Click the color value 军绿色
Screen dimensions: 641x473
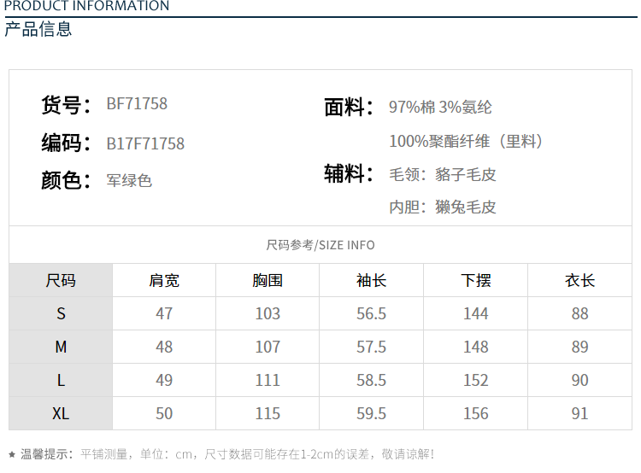coord(129,180)
